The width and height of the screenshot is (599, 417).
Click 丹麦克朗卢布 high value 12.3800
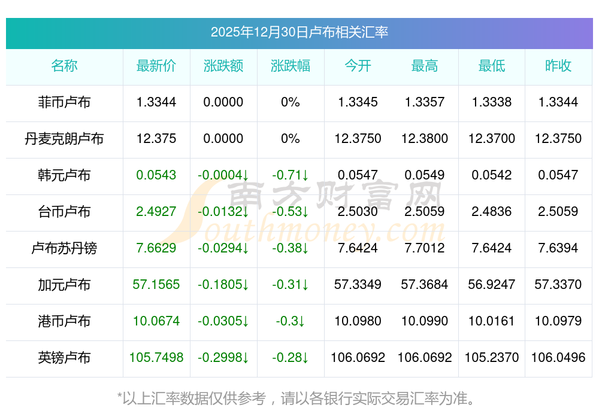click(x=425, y=138)
